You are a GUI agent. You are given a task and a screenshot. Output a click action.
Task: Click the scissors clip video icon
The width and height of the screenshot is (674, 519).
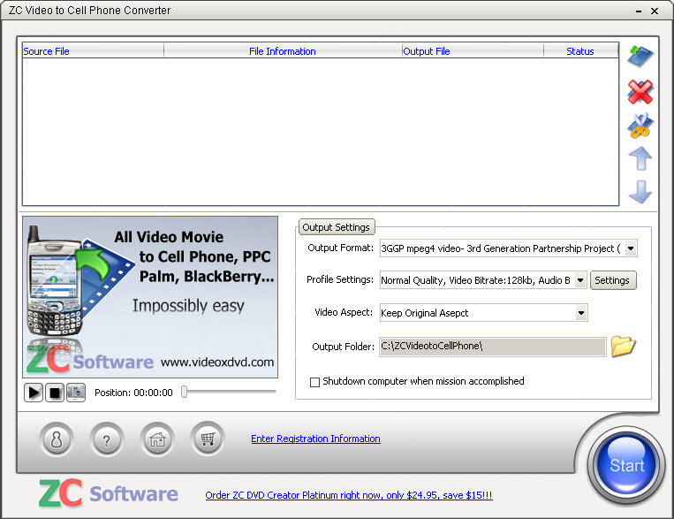click(640, 126)
